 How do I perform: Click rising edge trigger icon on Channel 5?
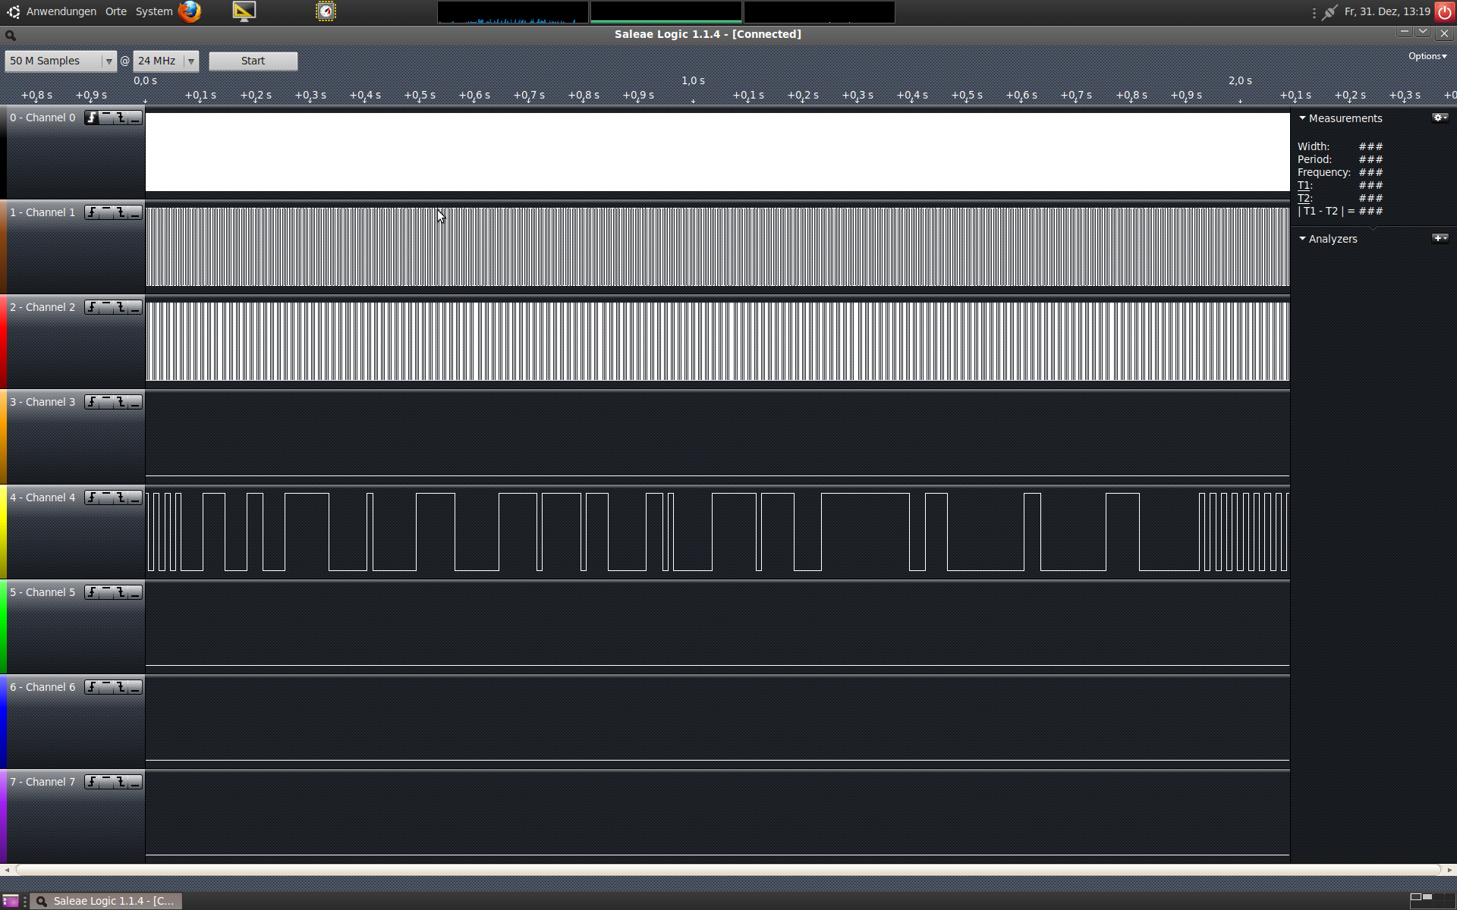[92, 592]
